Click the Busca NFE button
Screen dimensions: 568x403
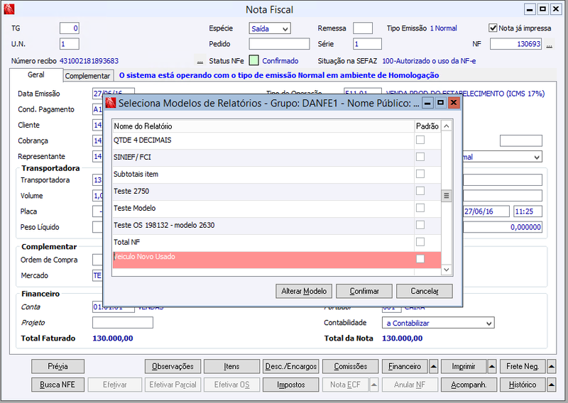pyautogui.click(x=58, y=385)
